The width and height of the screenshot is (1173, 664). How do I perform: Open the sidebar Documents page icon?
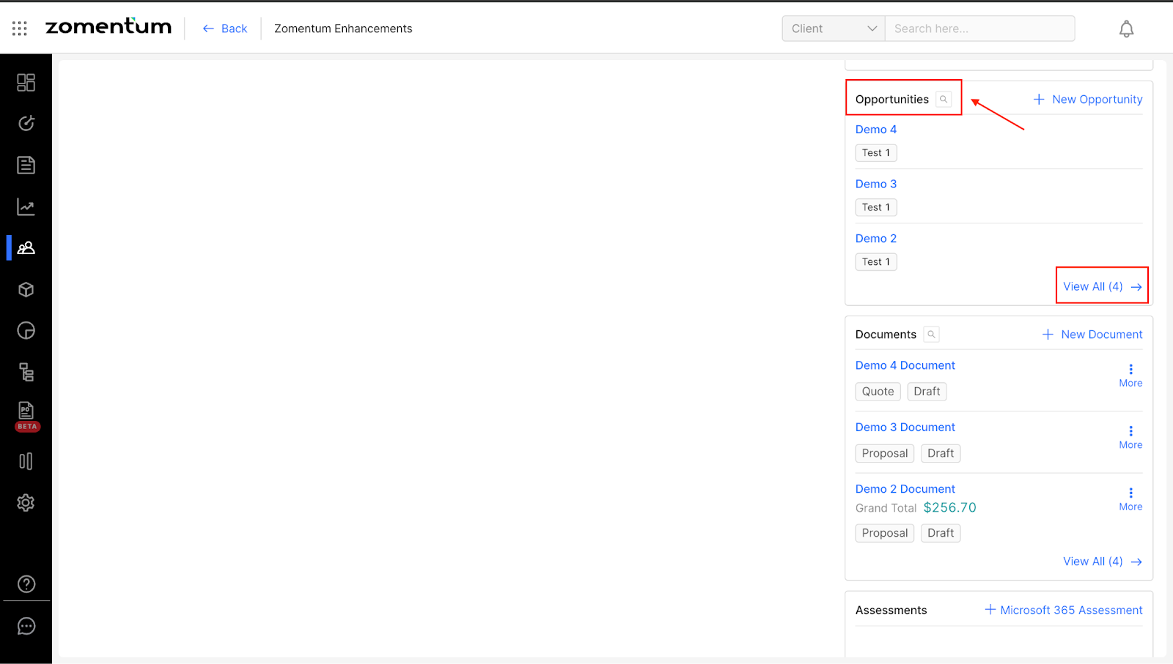(26, 165)
